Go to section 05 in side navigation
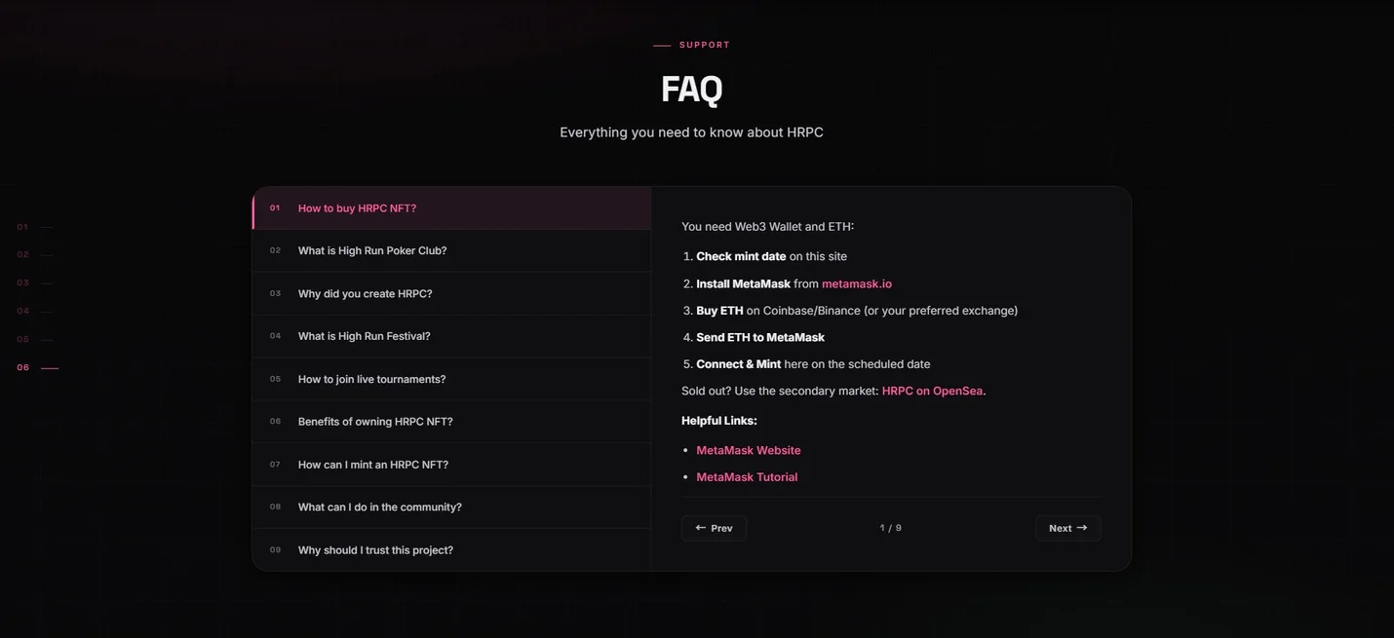The image size is (1394, 638). tap(35, 339)
